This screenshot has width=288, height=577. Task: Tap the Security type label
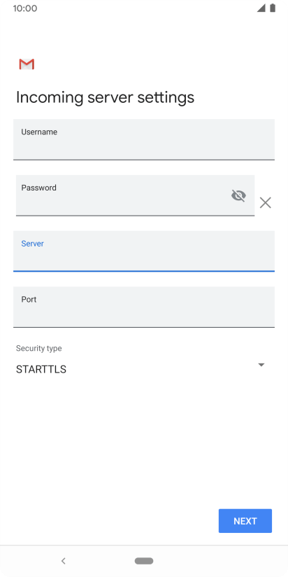(39, 348)
